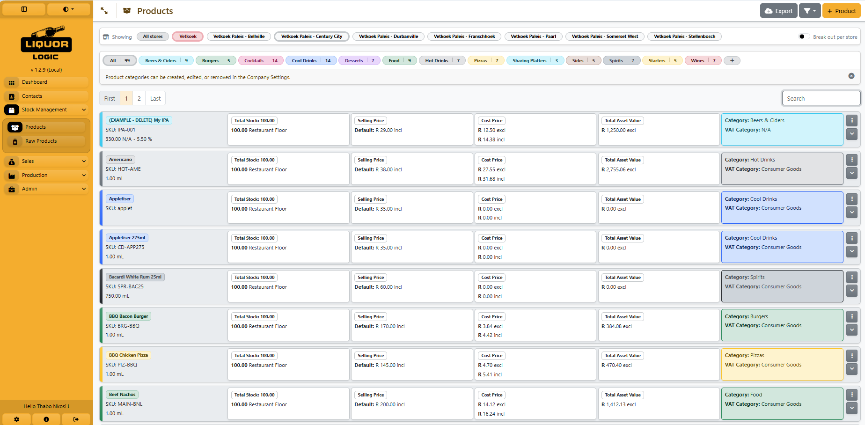Open the theme contrast dropdown
The height and width of the screenshot is (425, 865).
point(68,9)
